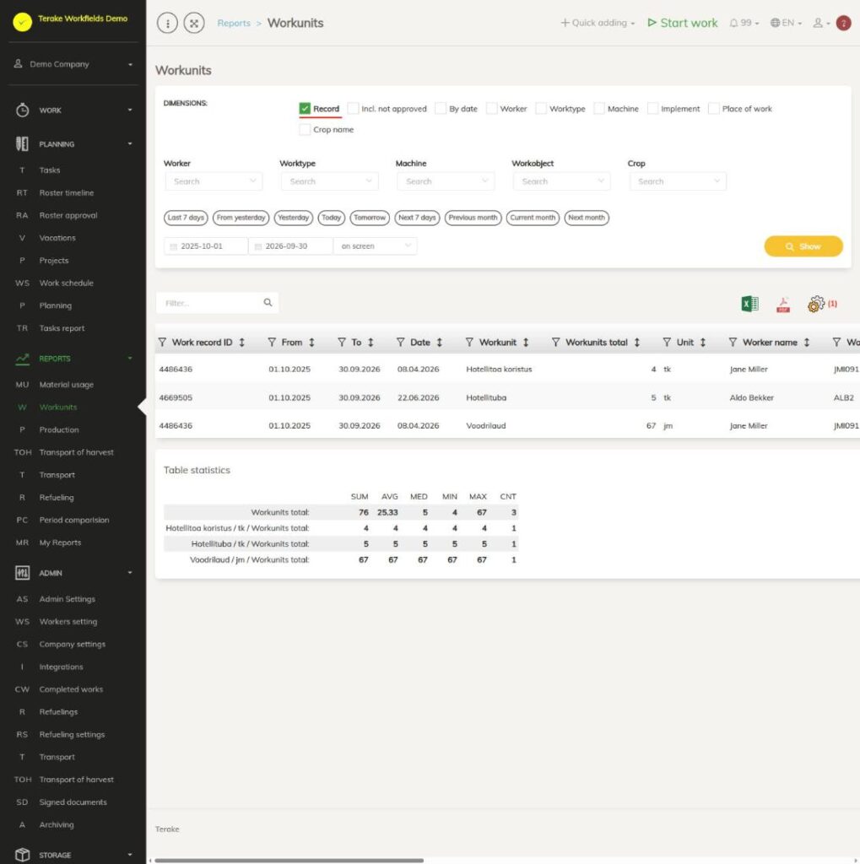Image resolution: width=860 pixels, height=864 pixels.
Task: Toggle fullscreen expand icon
Action: pyautogui.click(x=194, y=23)
